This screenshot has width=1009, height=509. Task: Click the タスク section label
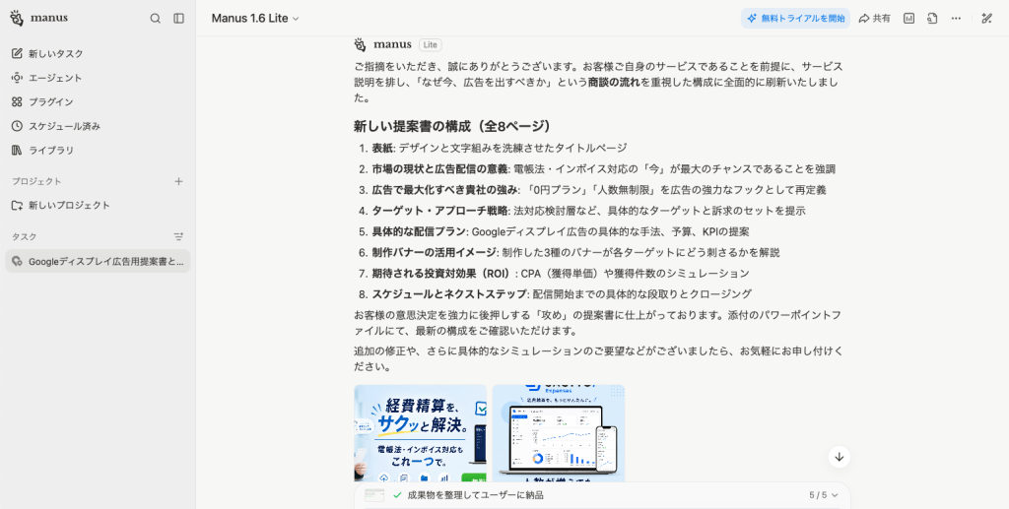coord(25,236)
